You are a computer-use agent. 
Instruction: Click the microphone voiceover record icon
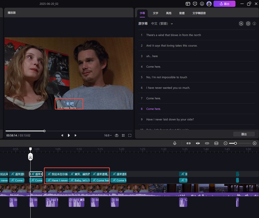pyautogui.click(x=175, y=143)
